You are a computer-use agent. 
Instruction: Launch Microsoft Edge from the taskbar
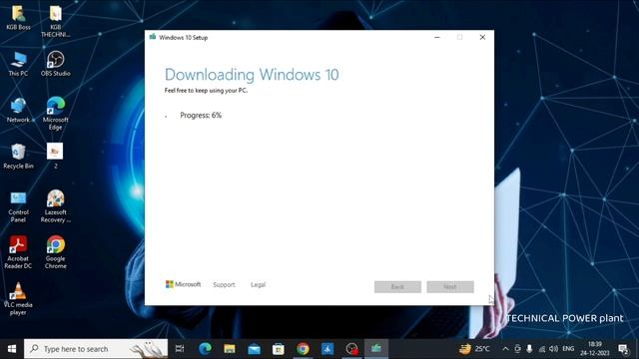[x=205, y=349]
